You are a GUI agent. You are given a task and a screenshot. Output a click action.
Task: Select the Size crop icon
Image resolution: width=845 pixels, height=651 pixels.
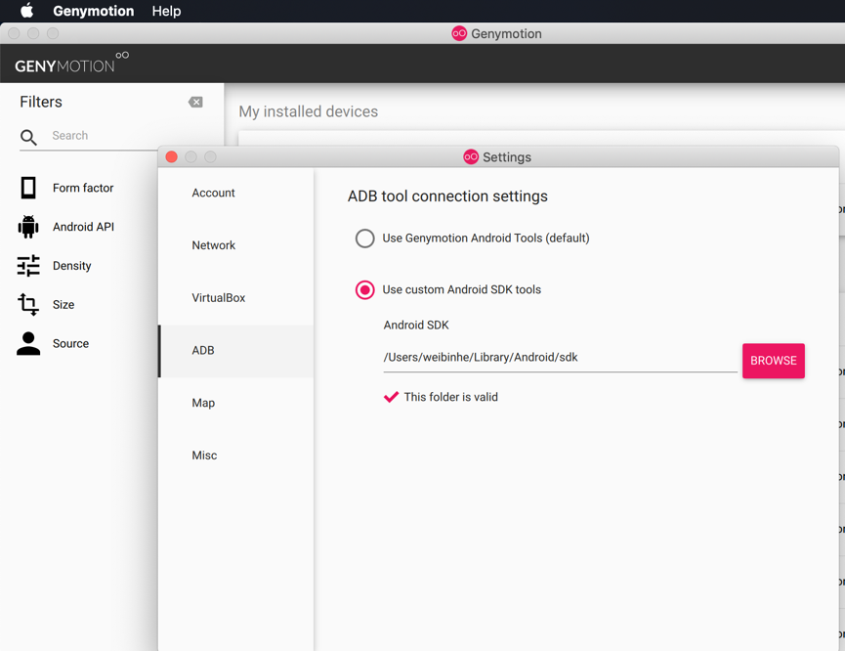pos(28,304)
